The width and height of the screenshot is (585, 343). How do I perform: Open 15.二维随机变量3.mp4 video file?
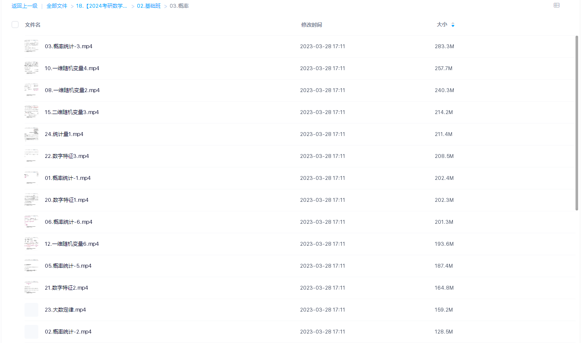[72, 112]
